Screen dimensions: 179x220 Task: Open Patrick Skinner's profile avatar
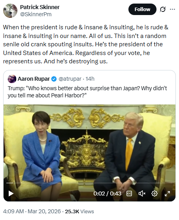point(10,11)
